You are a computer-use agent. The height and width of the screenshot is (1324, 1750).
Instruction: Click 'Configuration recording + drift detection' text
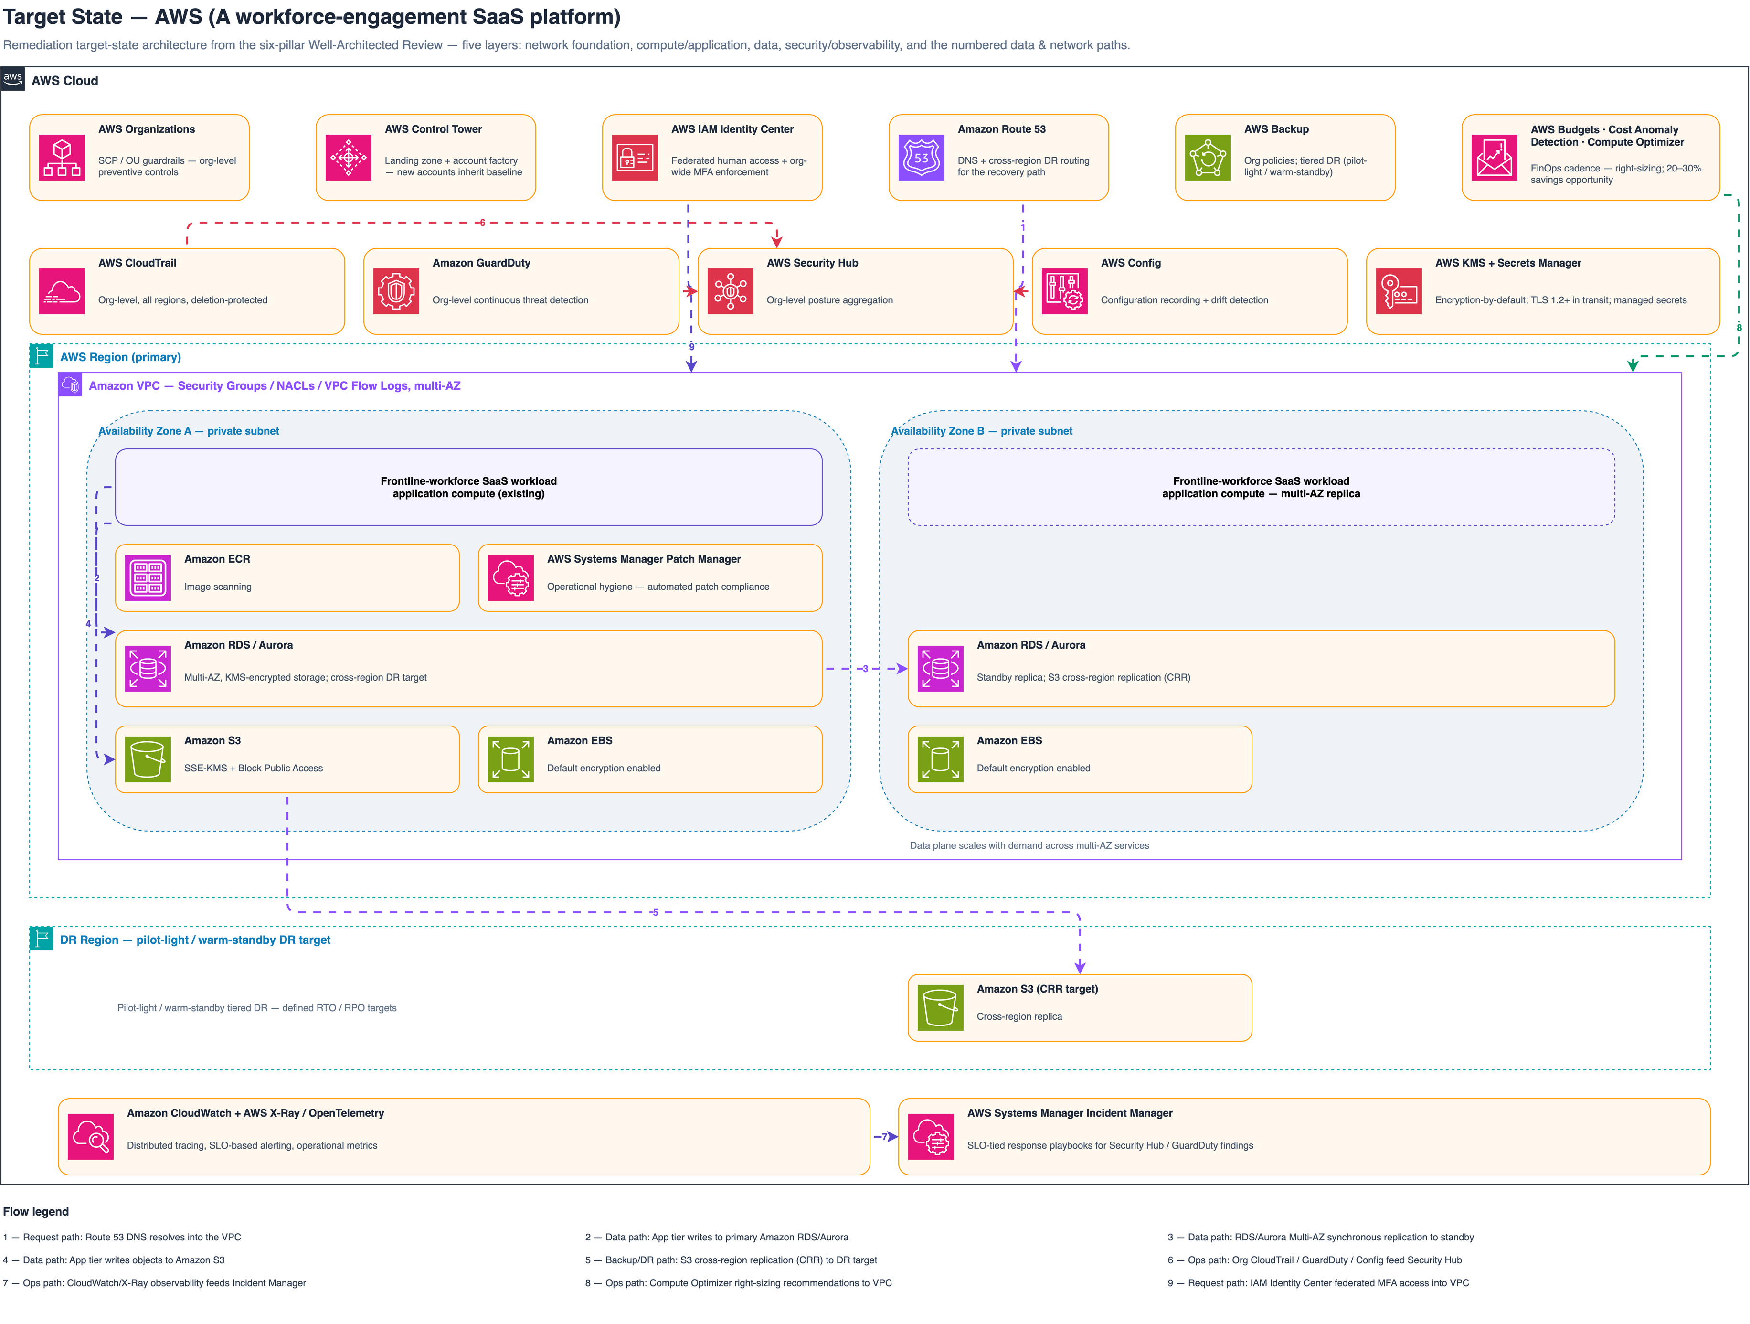coord(1184,300)
